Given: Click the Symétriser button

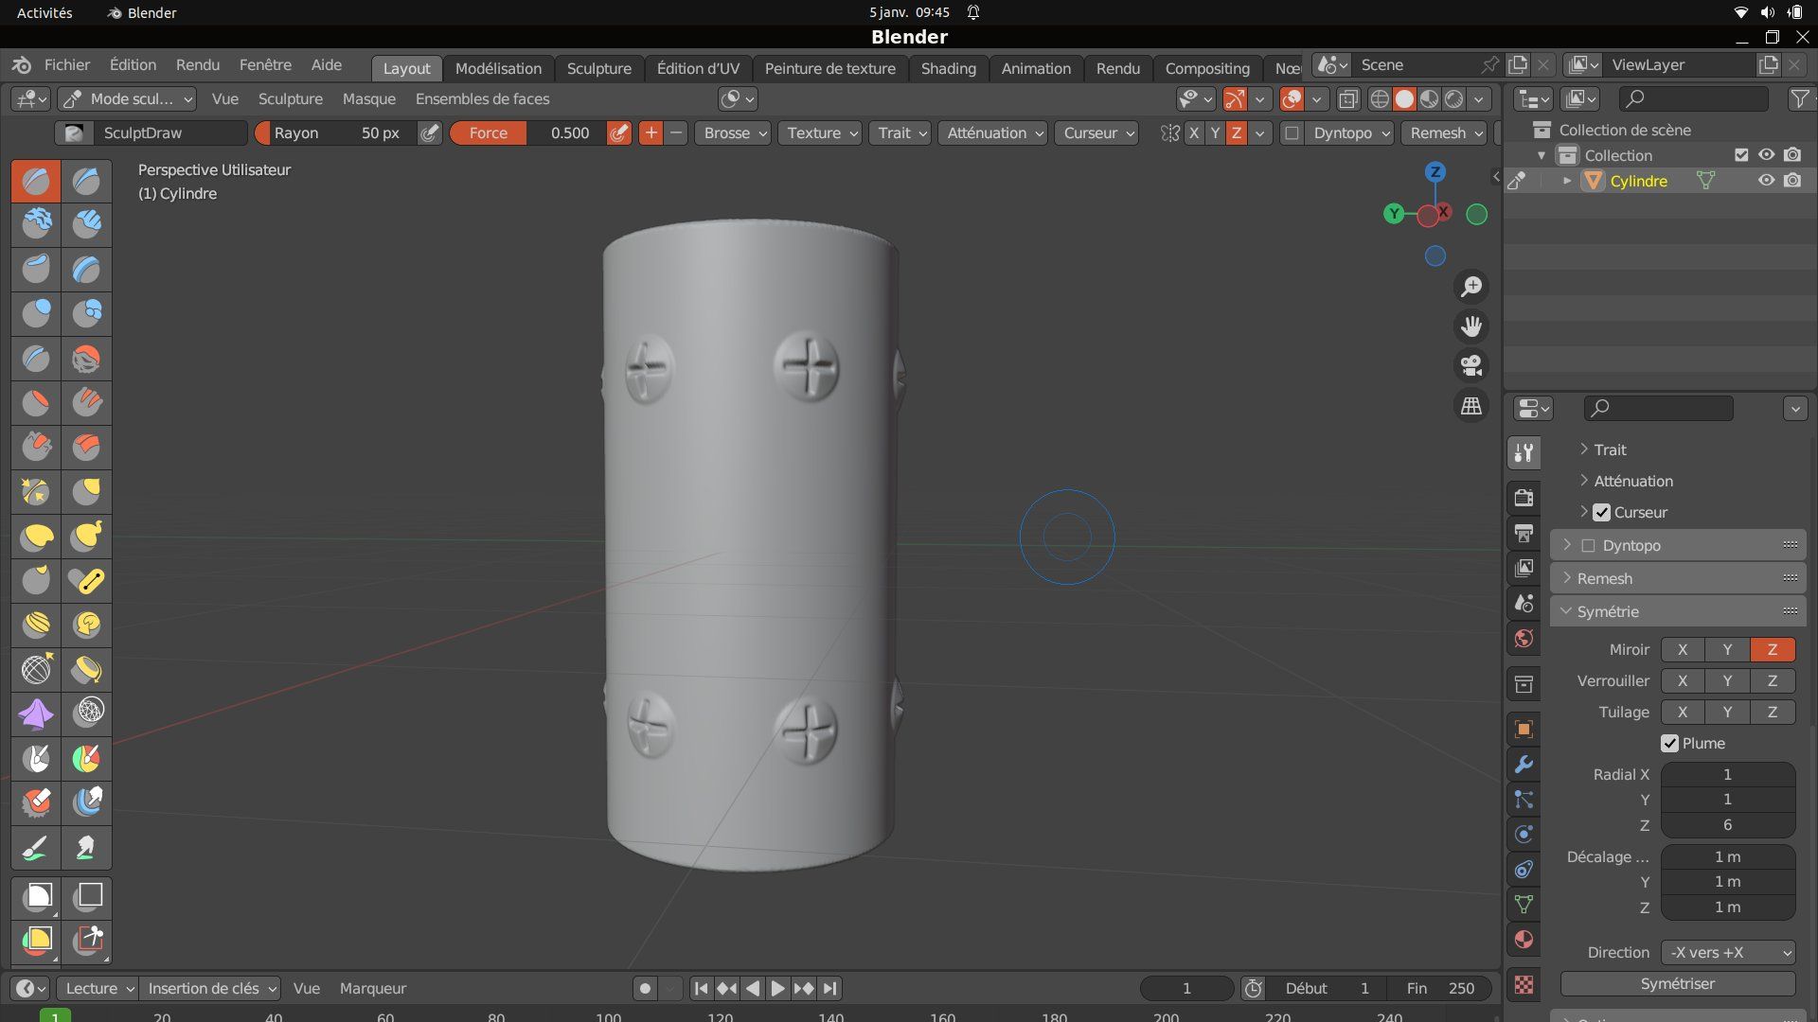Looking at the screenshot, I should 1677,984.
